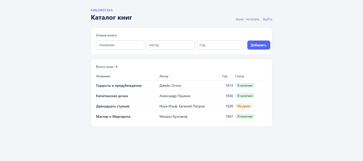Click the Новая книга form heading
The height and width of the screenshot is (161, 363).
(106, 35)
